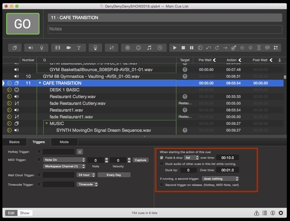The image size is (290, 221).
Task: Add a new MIDI File cue (music note icon)
Action: [x=149, y=48]
